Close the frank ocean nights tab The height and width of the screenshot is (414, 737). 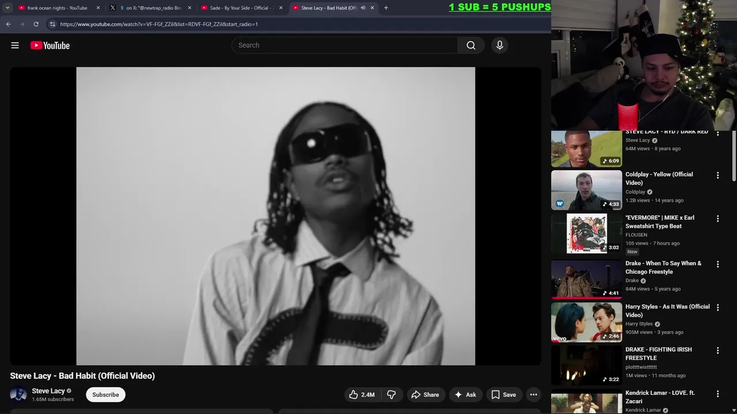tap(98, 8)
